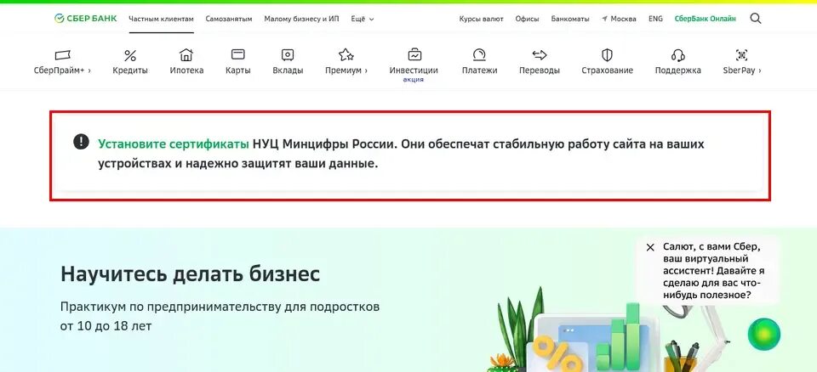This screenshot has width=817, height=372.
Task: Follow the Установите сертификаты link
Action: point(174,144)
